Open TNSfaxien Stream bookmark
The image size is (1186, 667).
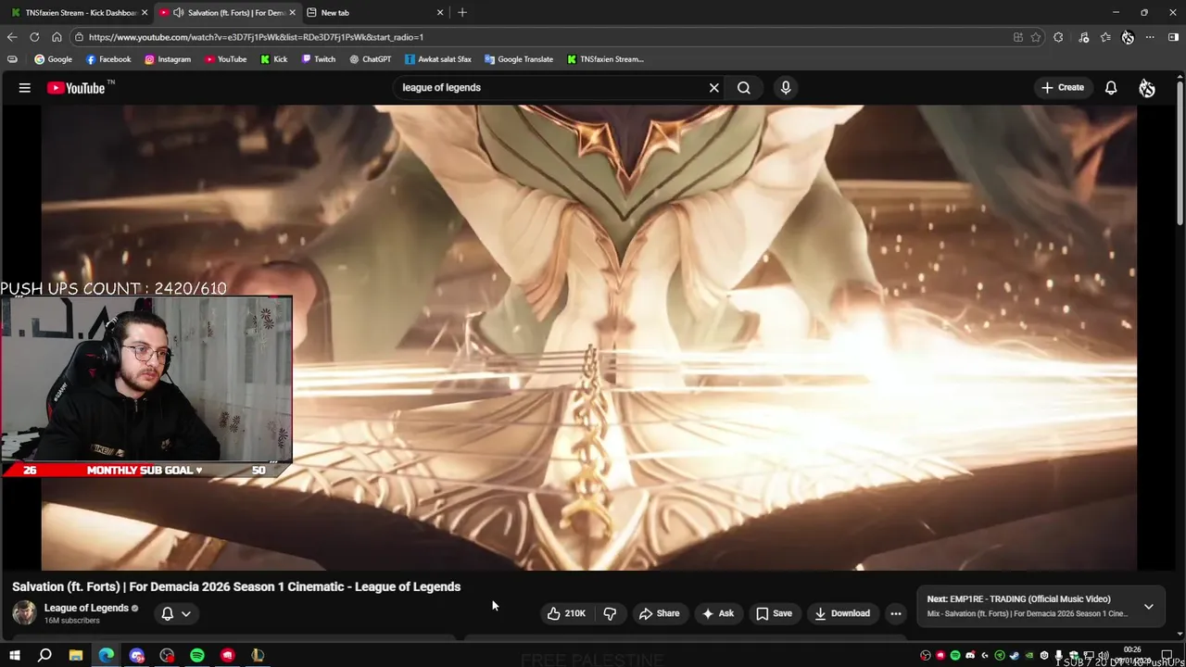click(x=605, y=59)
